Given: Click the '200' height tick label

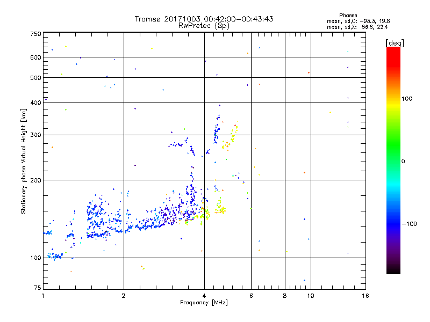Looking at the screenshot, I should [36, 180].
